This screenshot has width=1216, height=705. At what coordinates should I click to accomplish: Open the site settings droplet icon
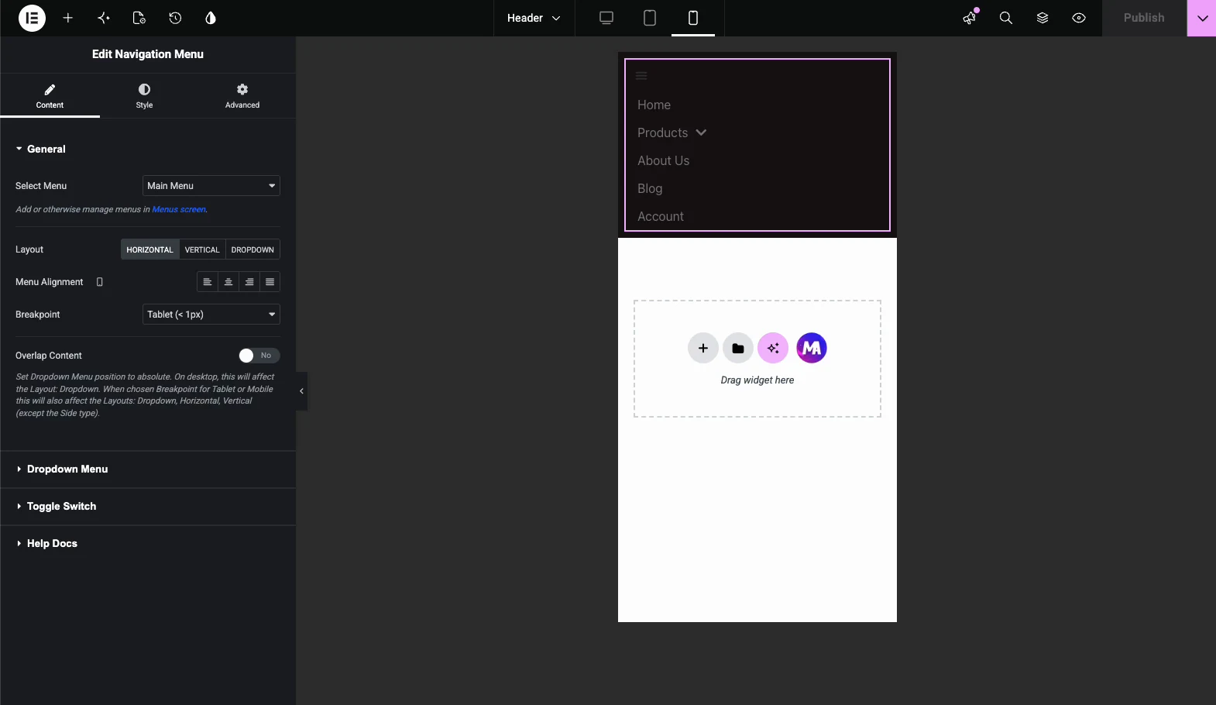click(211, 18)
